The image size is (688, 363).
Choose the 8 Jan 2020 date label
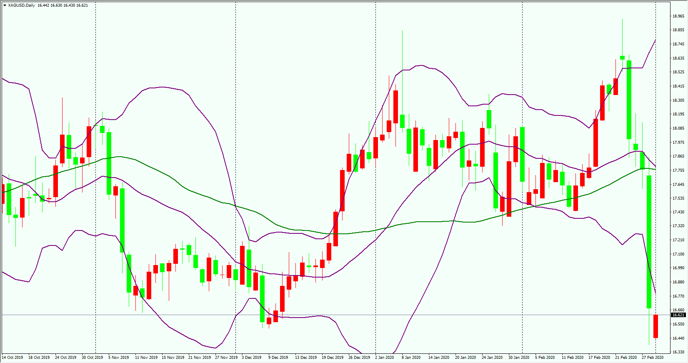click(x=411, y=358)
